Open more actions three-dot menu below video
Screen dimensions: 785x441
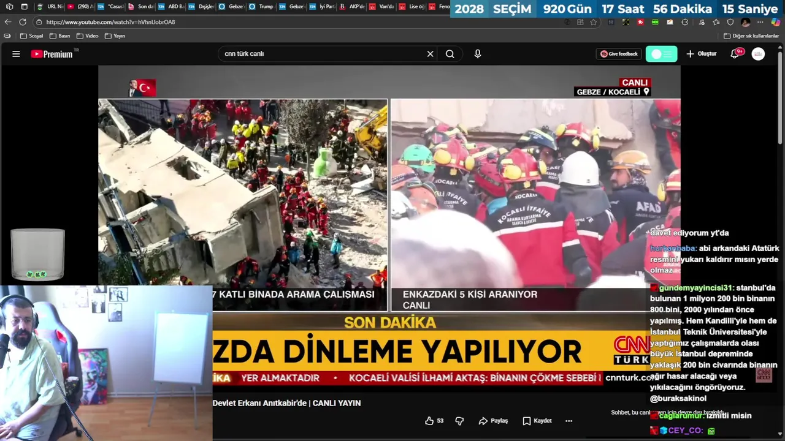tap(569, 421)
